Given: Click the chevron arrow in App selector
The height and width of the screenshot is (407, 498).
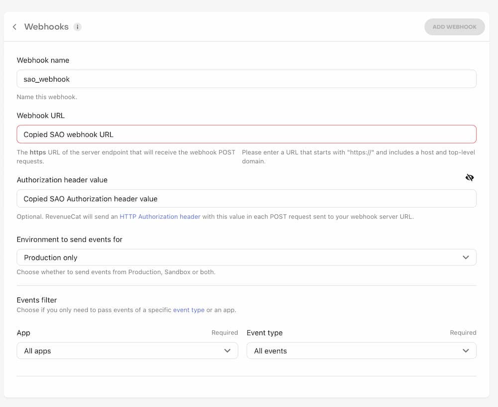Looking at the screenshot, I should [x=228, y=351].
